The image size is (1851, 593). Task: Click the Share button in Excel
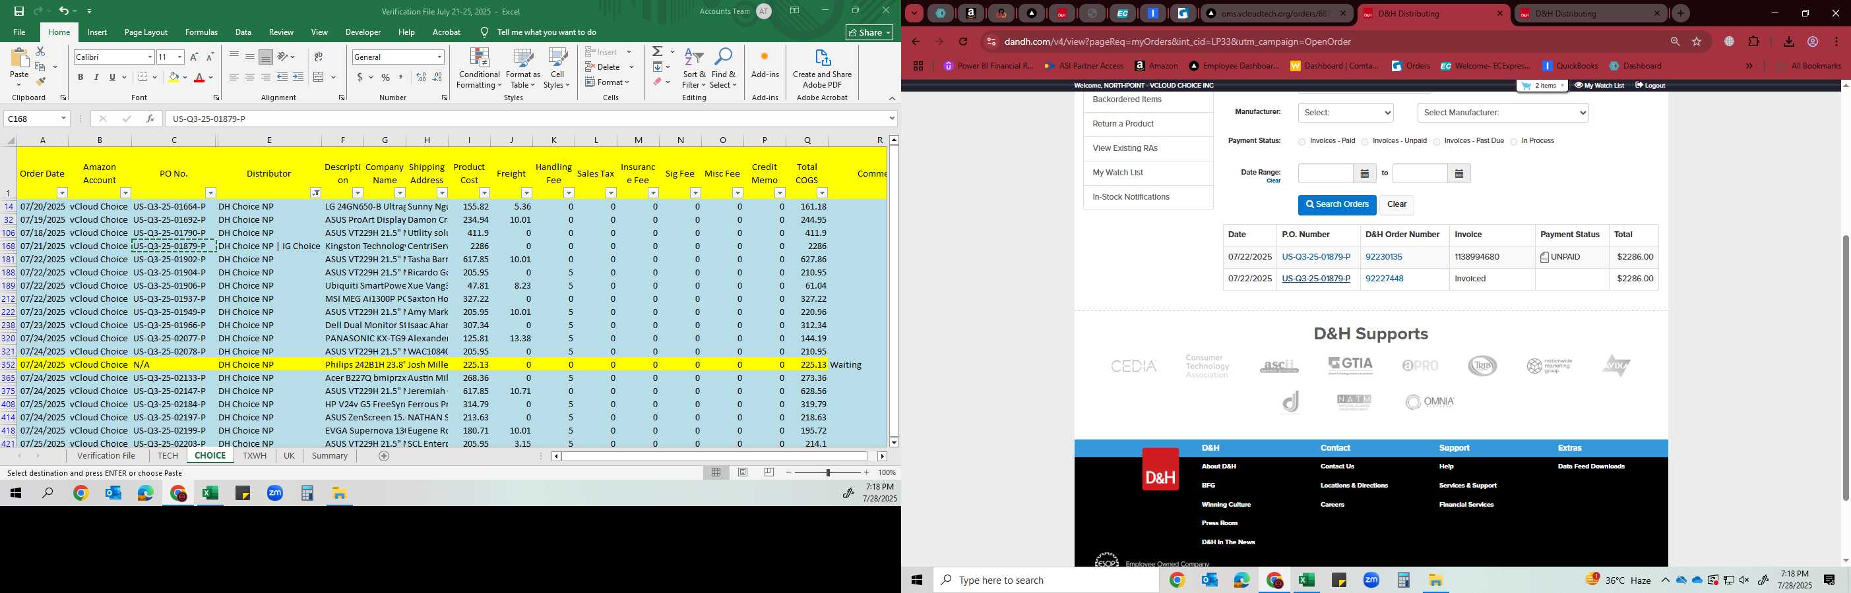869,32
